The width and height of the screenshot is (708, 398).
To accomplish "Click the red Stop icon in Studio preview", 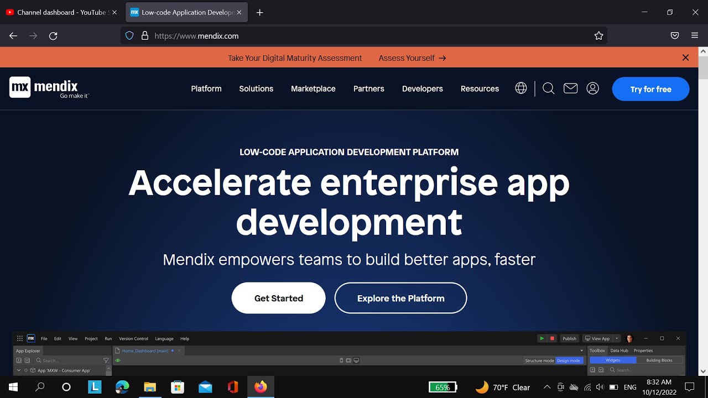I will [552, 338].
